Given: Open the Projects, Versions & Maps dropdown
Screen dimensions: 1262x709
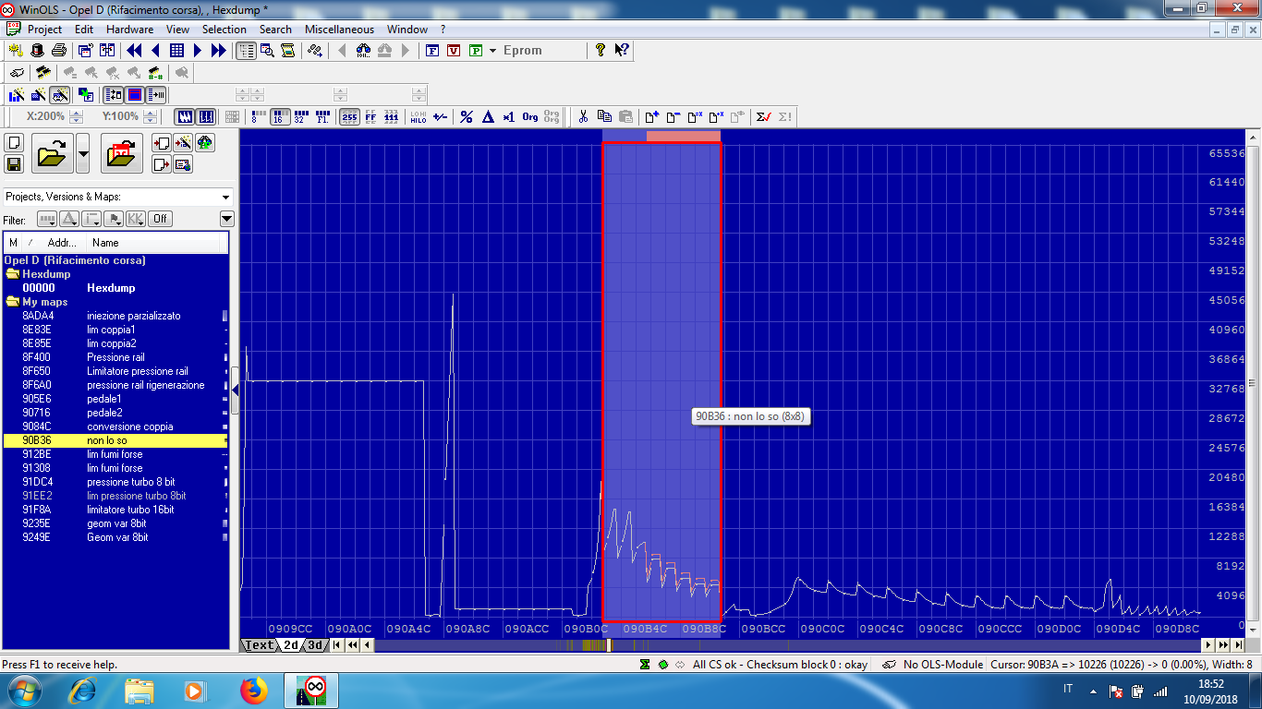Looking at the screenshot, I should pyautogui.click(x=226, y=197).
